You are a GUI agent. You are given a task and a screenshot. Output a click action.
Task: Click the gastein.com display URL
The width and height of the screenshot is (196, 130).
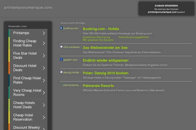(x=70, y=60)
